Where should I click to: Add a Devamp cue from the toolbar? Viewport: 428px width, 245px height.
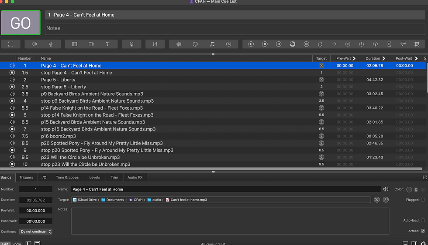click(320, 44)
